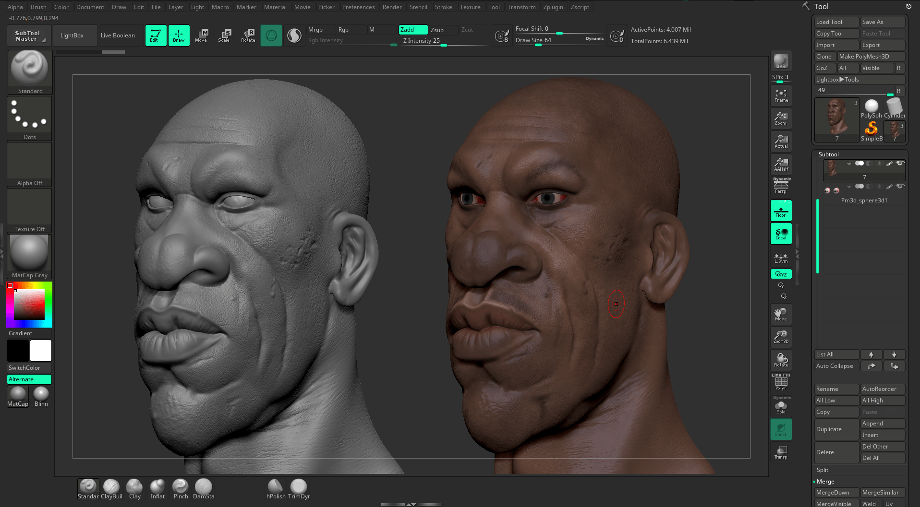Click the MergeDown button
The image size is (920, 507).
[x=836, y=493]
